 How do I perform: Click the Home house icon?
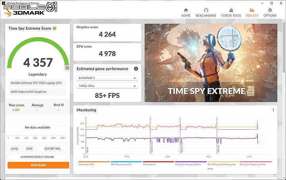186,10
